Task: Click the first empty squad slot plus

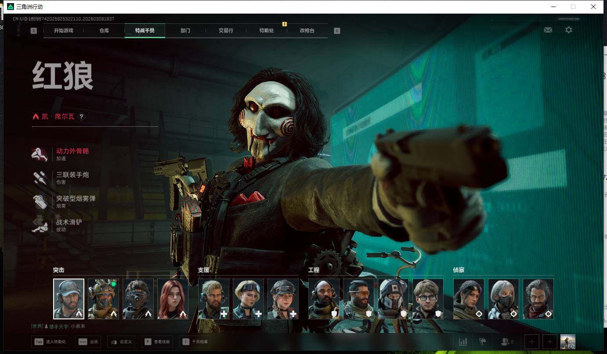Action: pyautogui.click(x=531, y=342)
